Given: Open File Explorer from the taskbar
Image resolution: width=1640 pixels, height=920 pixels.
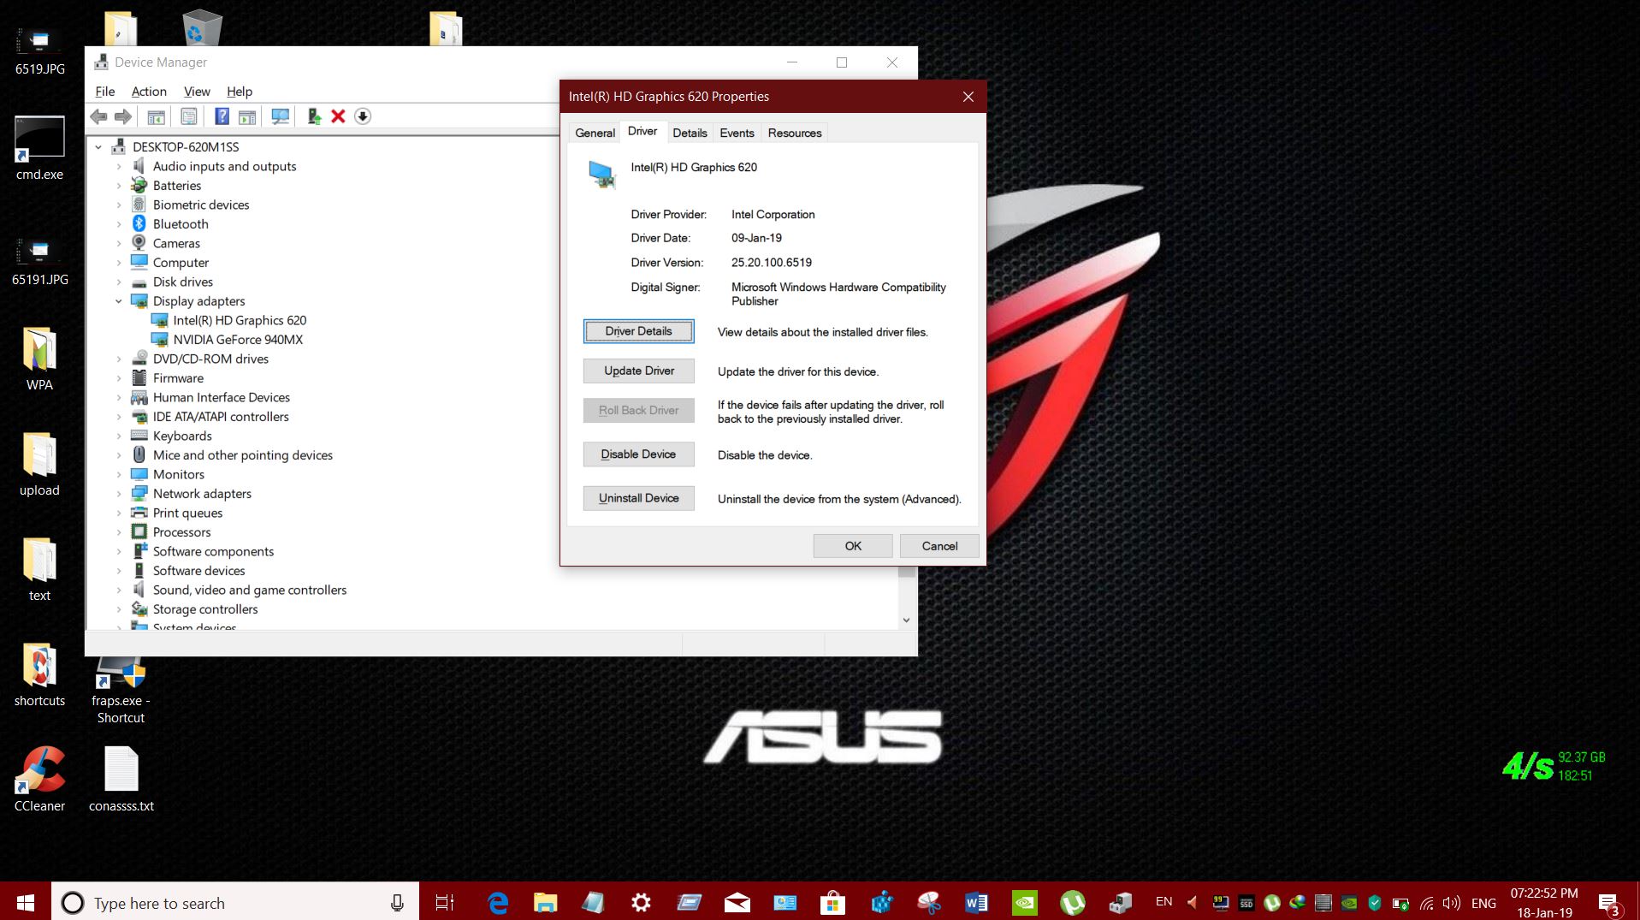Looking at the screenshot, I should pos(545,902).
